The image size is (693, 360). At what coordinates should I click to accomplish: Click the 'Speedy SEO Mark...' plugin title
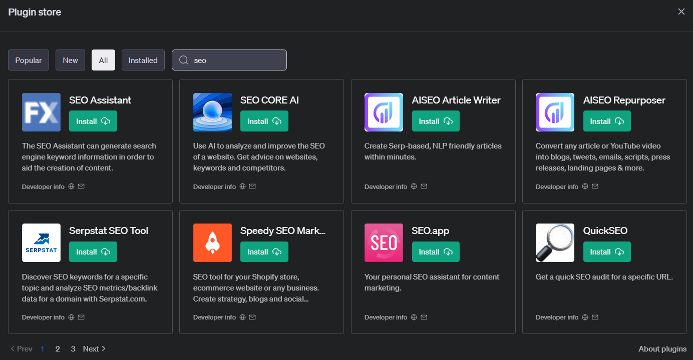pos(283,230)
